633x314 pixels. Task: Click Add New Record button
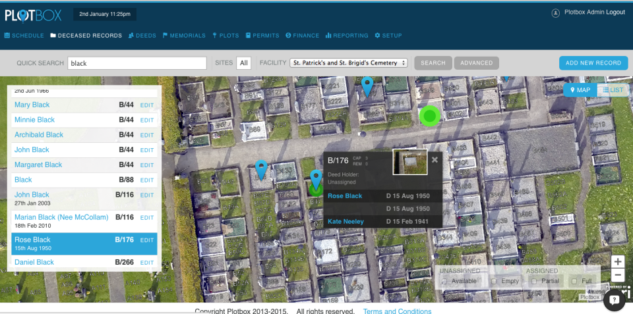tap(593, 63)
